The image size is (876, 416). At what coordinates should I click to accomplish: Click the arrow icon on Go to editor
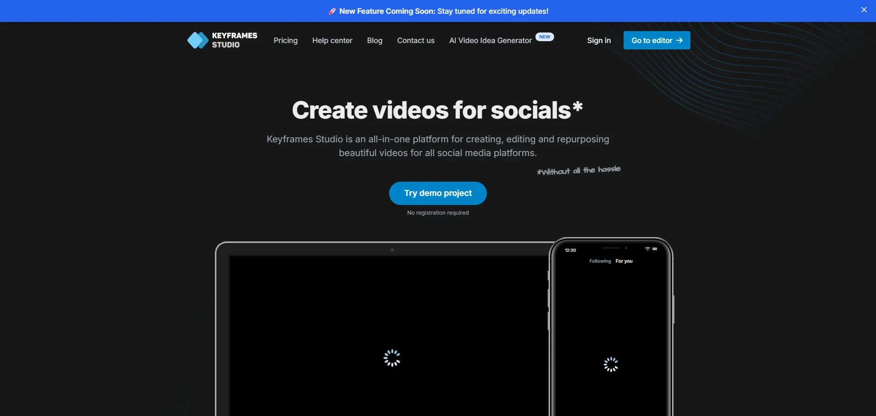click(x=679, y=40)
